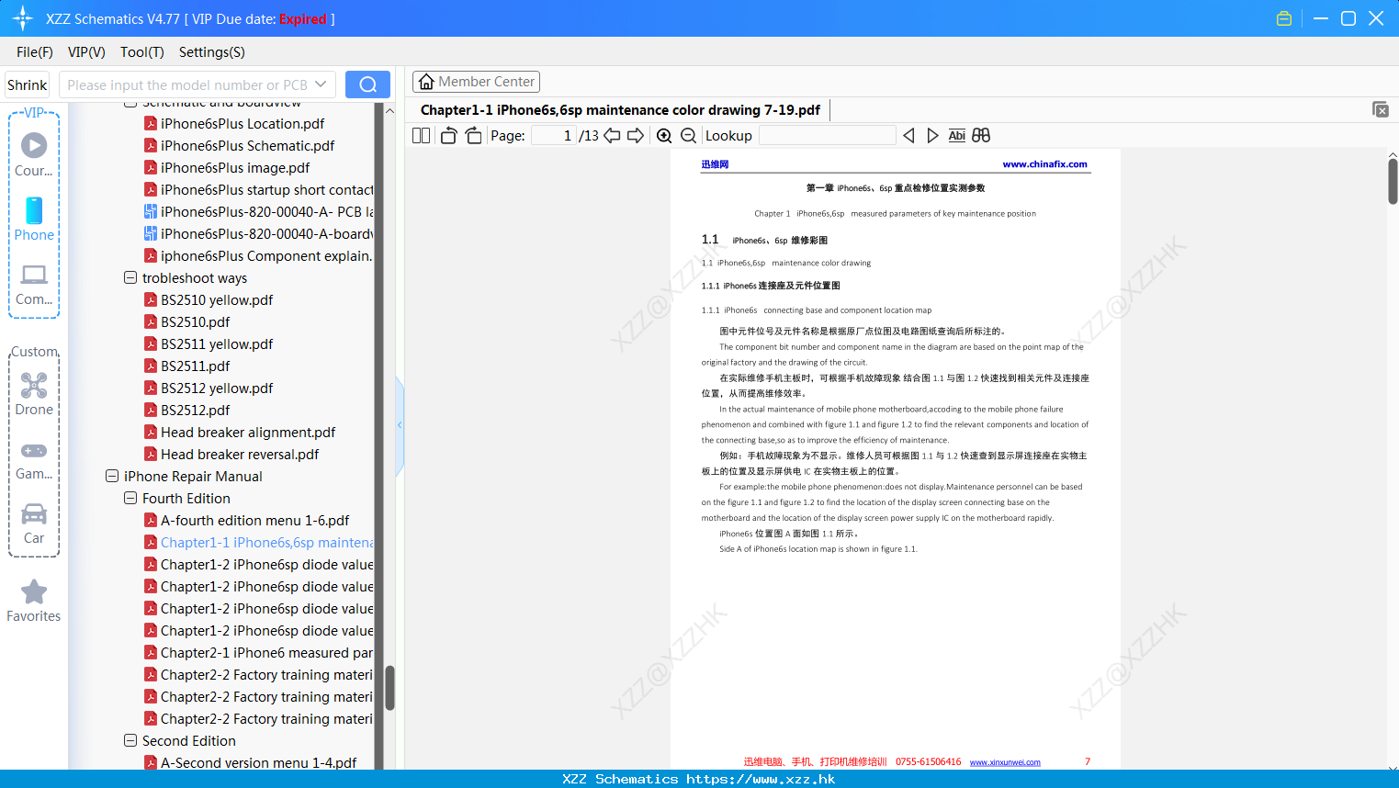Click the PDF viewer scrollbar thumb
This screenshot has height=788, width=1399.
coord(1393,181)
